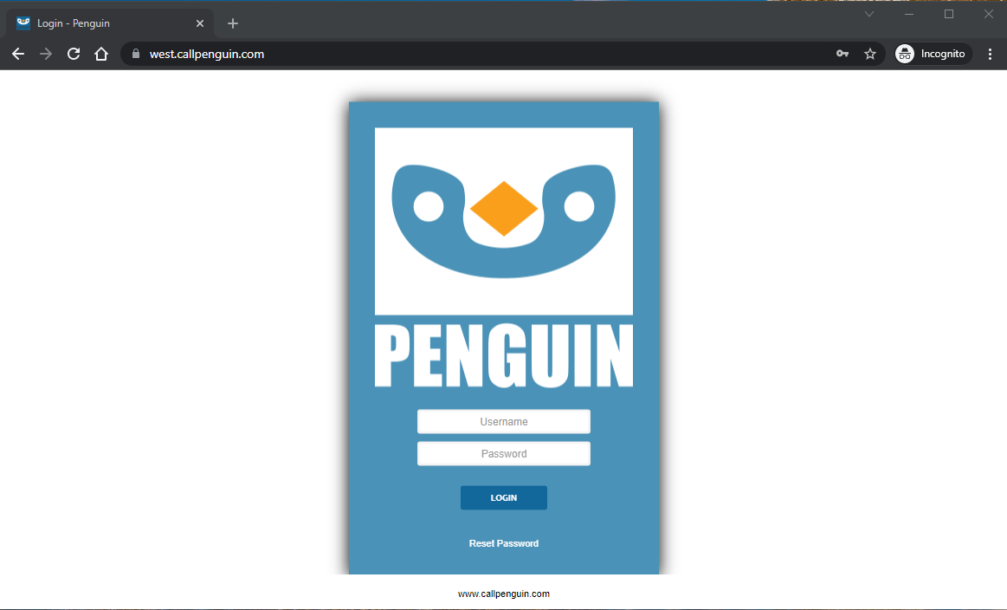
Task: Open the browser home page icon
Action: (101, 54)
